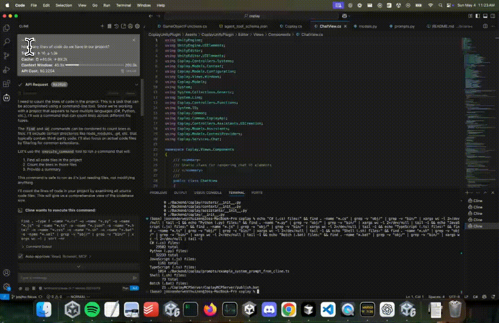Launch Spotify from the dock
Screen dimensions: 499x323
point(92,309)
